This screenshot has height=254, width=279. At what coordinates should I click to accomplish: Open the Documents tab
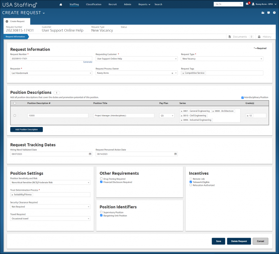coord(241,37)
